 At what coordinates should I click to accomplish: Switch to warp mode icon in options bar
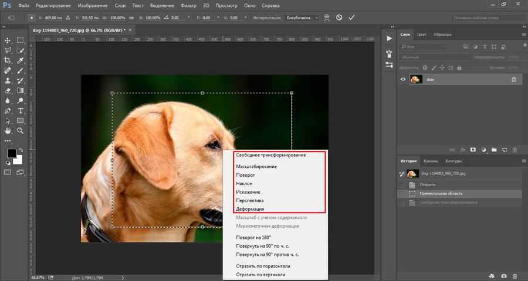coord(327,18)
